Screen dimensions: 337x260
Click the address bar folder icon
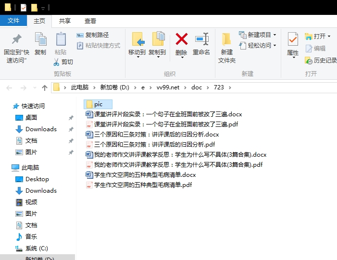click(56, 87)
